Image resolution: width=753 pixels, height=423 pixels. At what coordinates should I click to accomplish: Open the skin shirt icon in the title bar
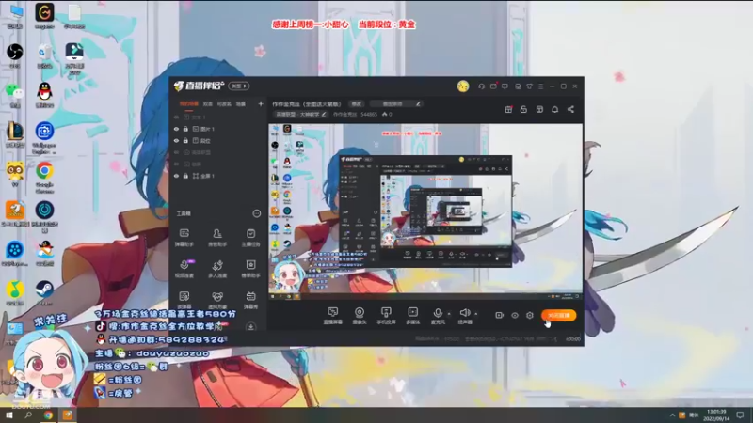coord(529,86)
